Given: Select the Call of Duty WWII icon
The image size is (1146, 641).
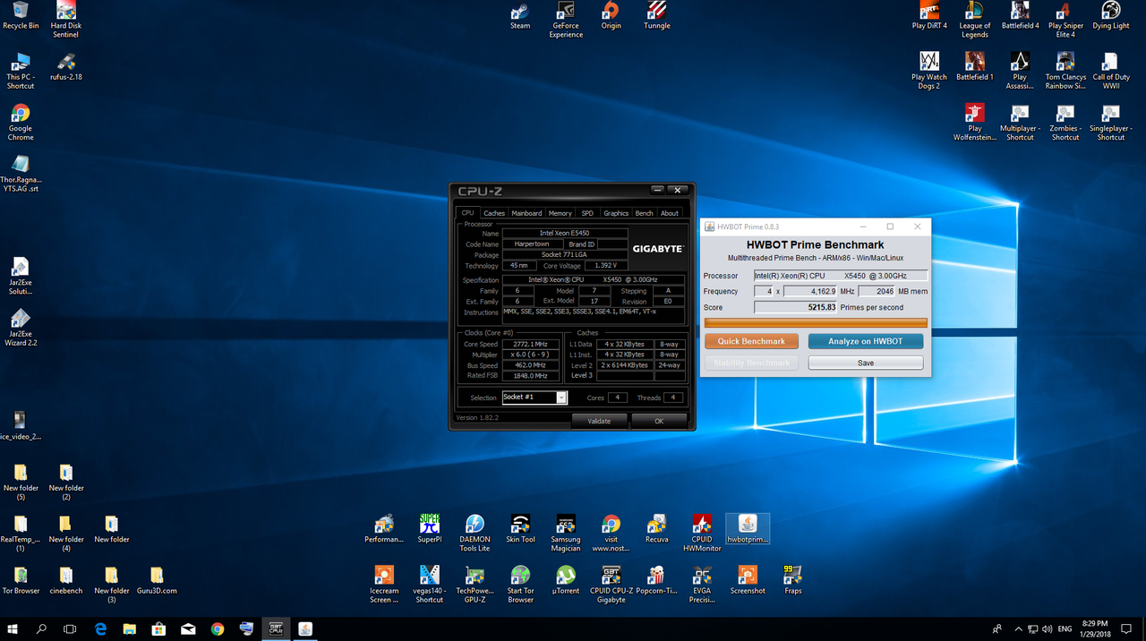Looking at the screenshot, I should pyautogui.click(x=1110, y=71).
